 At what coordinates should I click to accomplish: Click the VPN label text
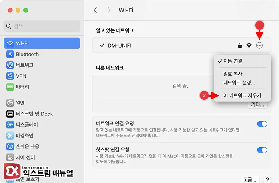point(21,76)
